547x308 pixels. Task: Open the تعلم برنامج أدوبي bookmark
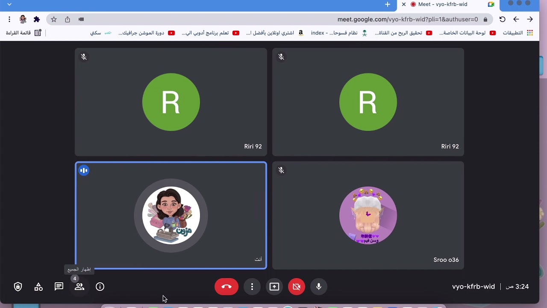tap(210, 33)
